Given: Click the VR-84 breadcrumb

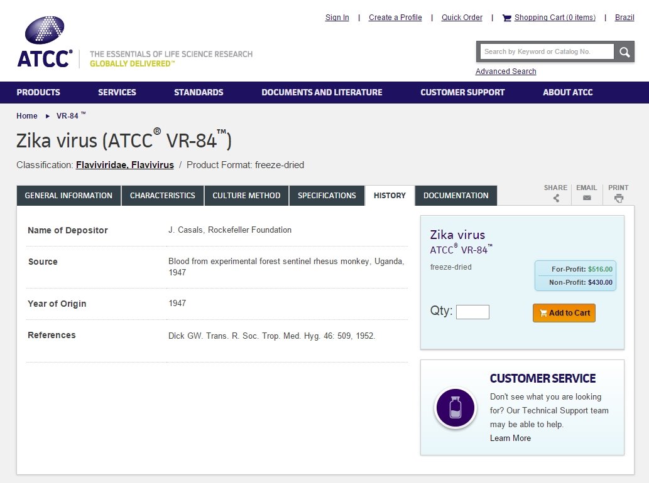Looking at the screenshot, I should [x=71, y=115].
